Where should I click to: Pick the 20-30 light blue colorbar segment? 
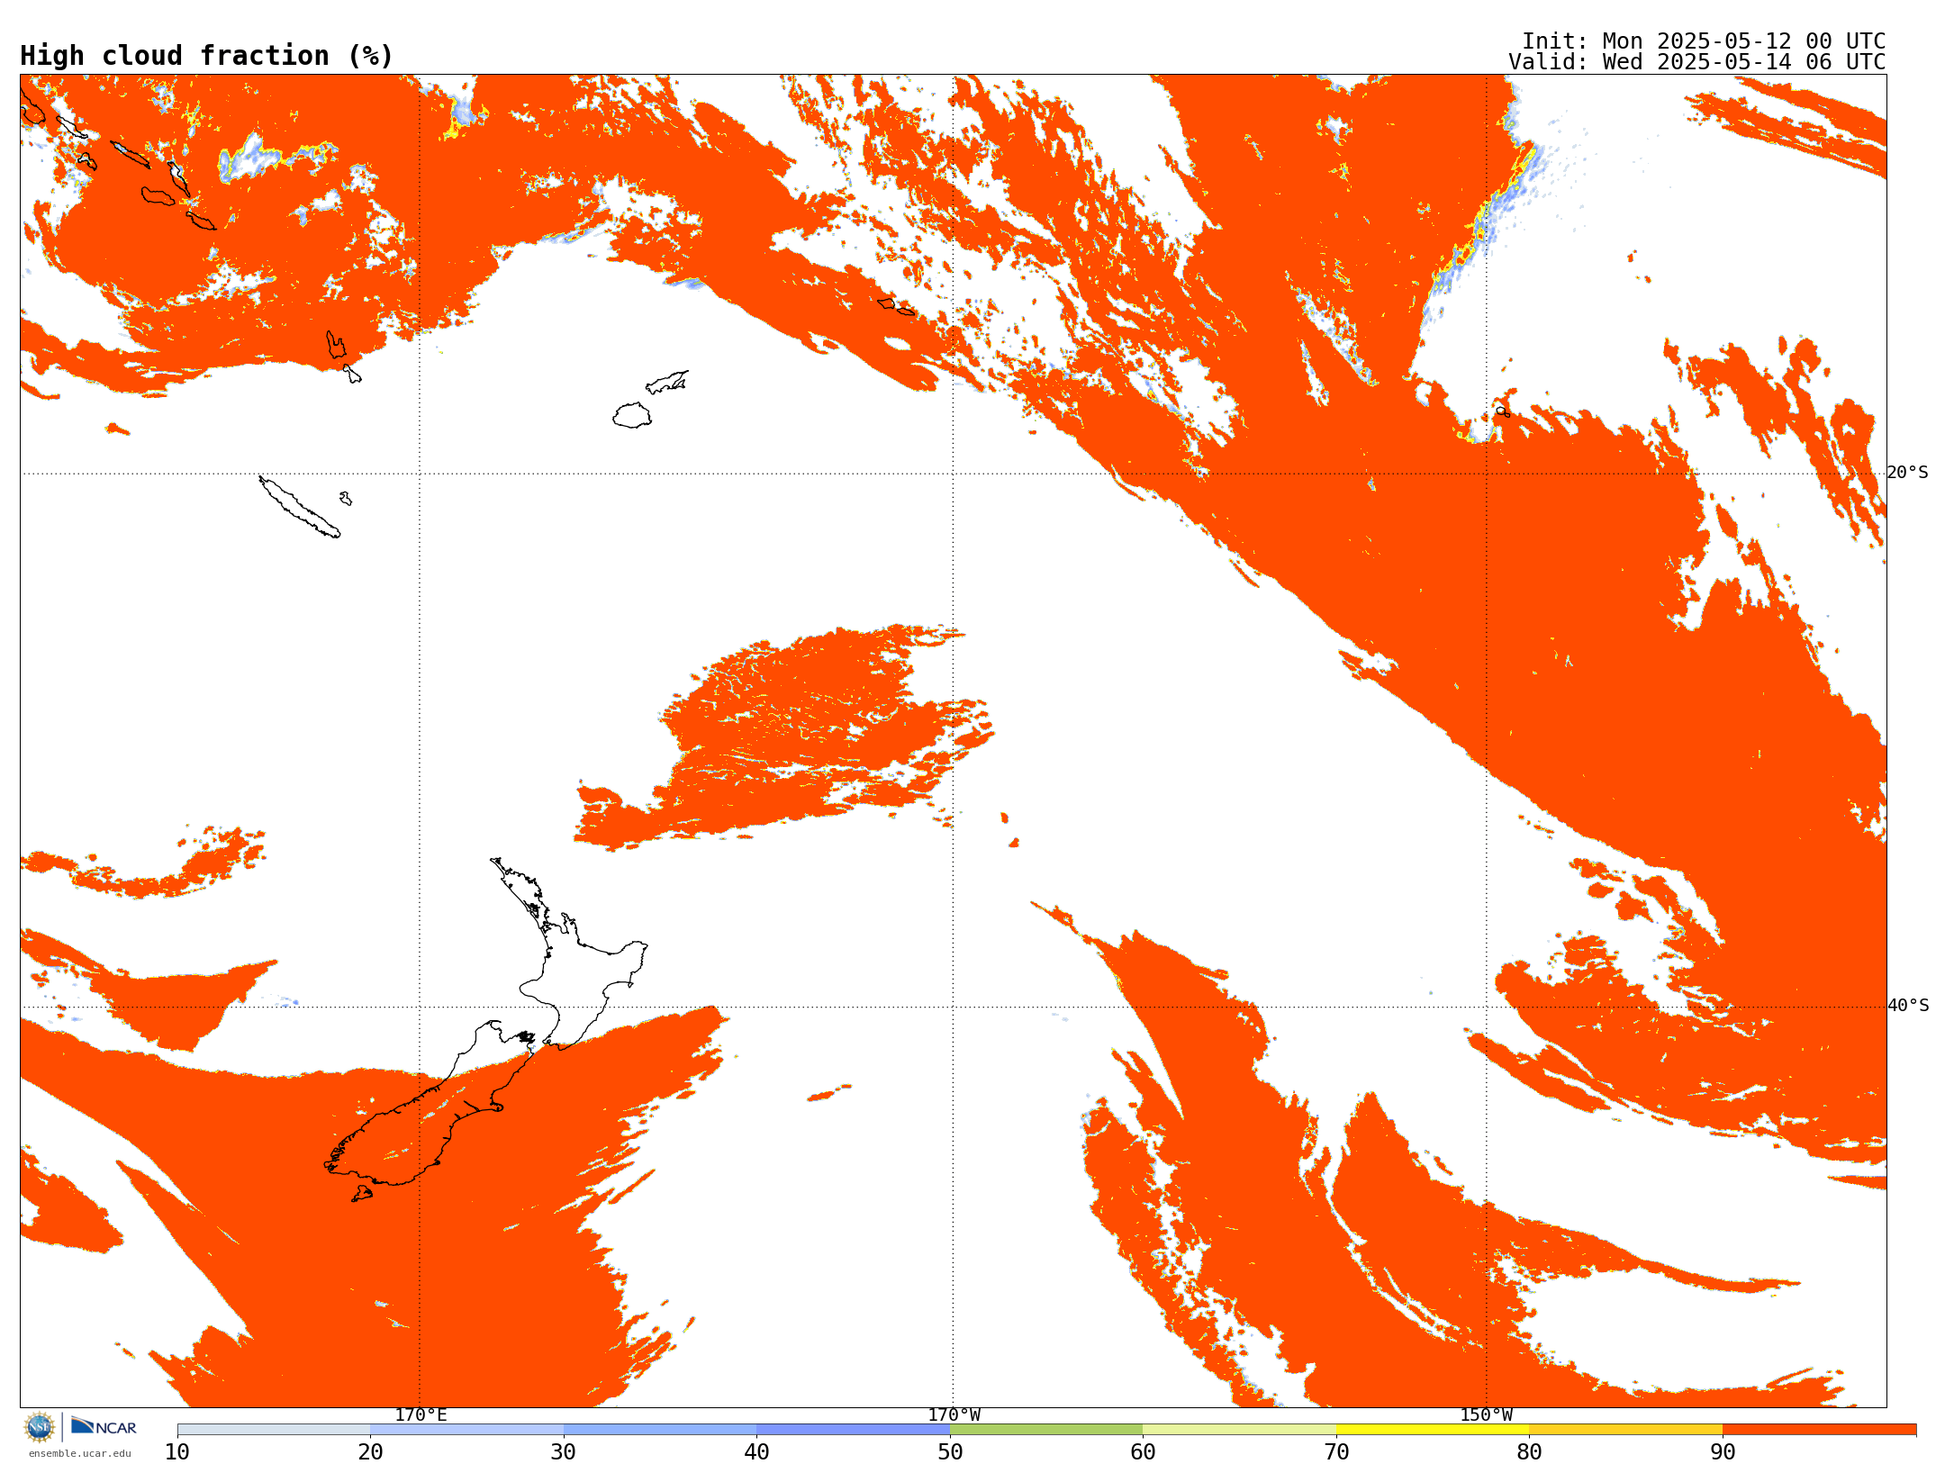click(x=466, y=1430)
